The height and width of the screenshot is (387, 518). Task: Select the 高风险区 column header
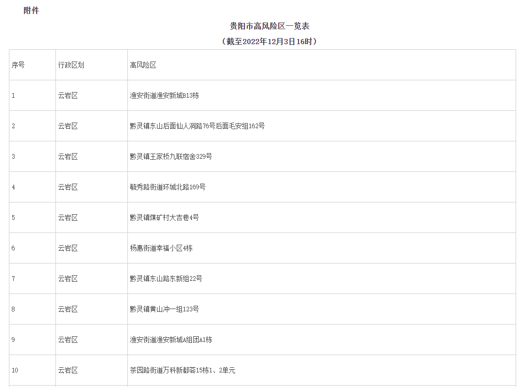coord(143,65)
